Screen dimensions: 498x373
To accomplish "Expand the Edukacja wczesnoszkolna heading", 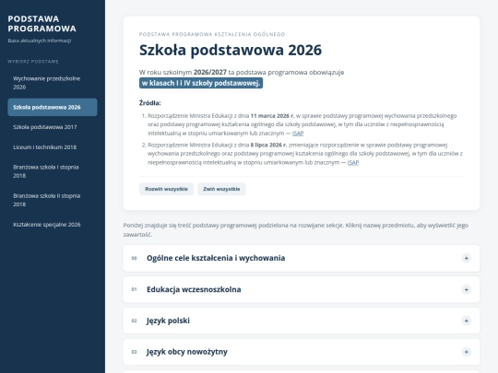I will [x=194, y=289].
